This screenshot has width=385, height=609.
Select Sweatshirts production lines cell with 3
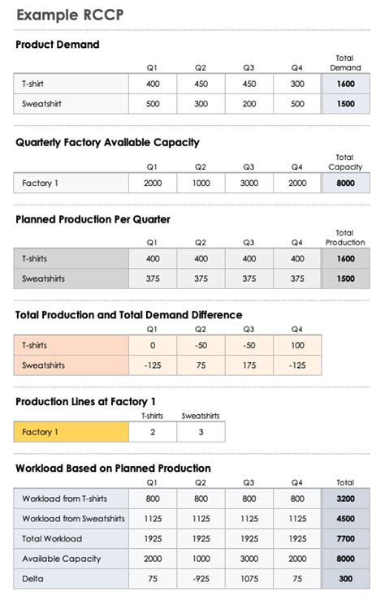click(x=201, y=432)
